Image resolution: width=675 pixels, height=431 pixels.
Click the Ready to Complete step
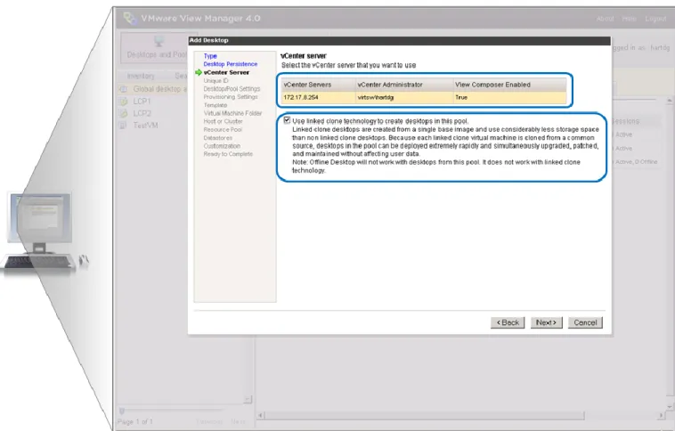[x=228, y=154]
